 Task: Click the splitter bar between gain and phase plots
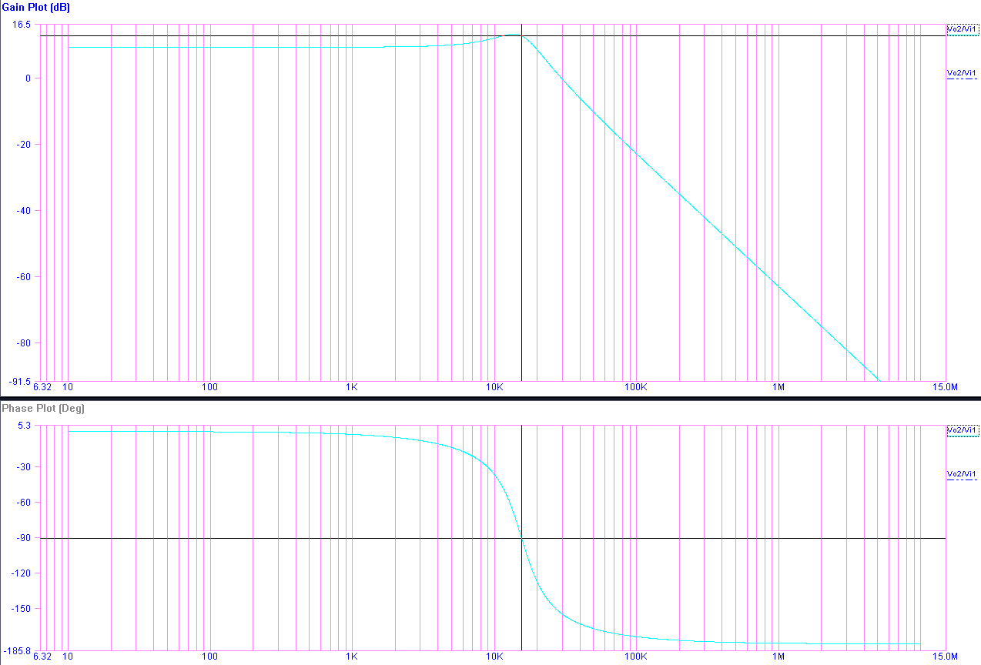pyautogui.click(x=490, y=398)
